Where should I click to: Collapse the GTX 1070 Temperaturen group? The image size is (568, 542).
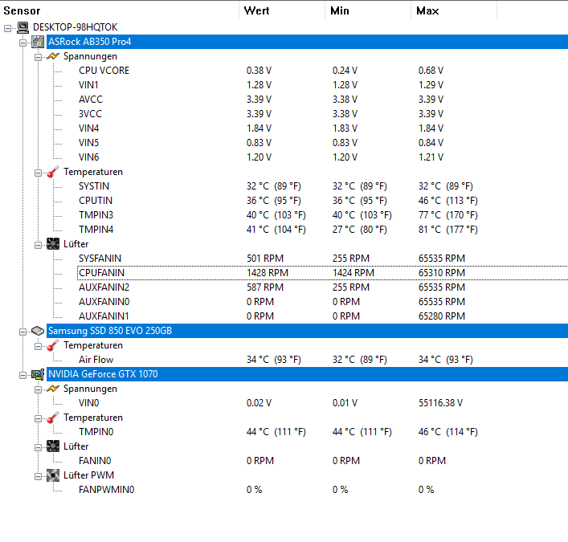tap(38, 418)
